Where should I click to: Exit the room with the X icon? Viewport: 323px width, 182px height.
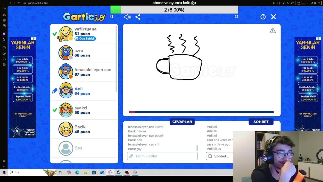click(274, 17)
